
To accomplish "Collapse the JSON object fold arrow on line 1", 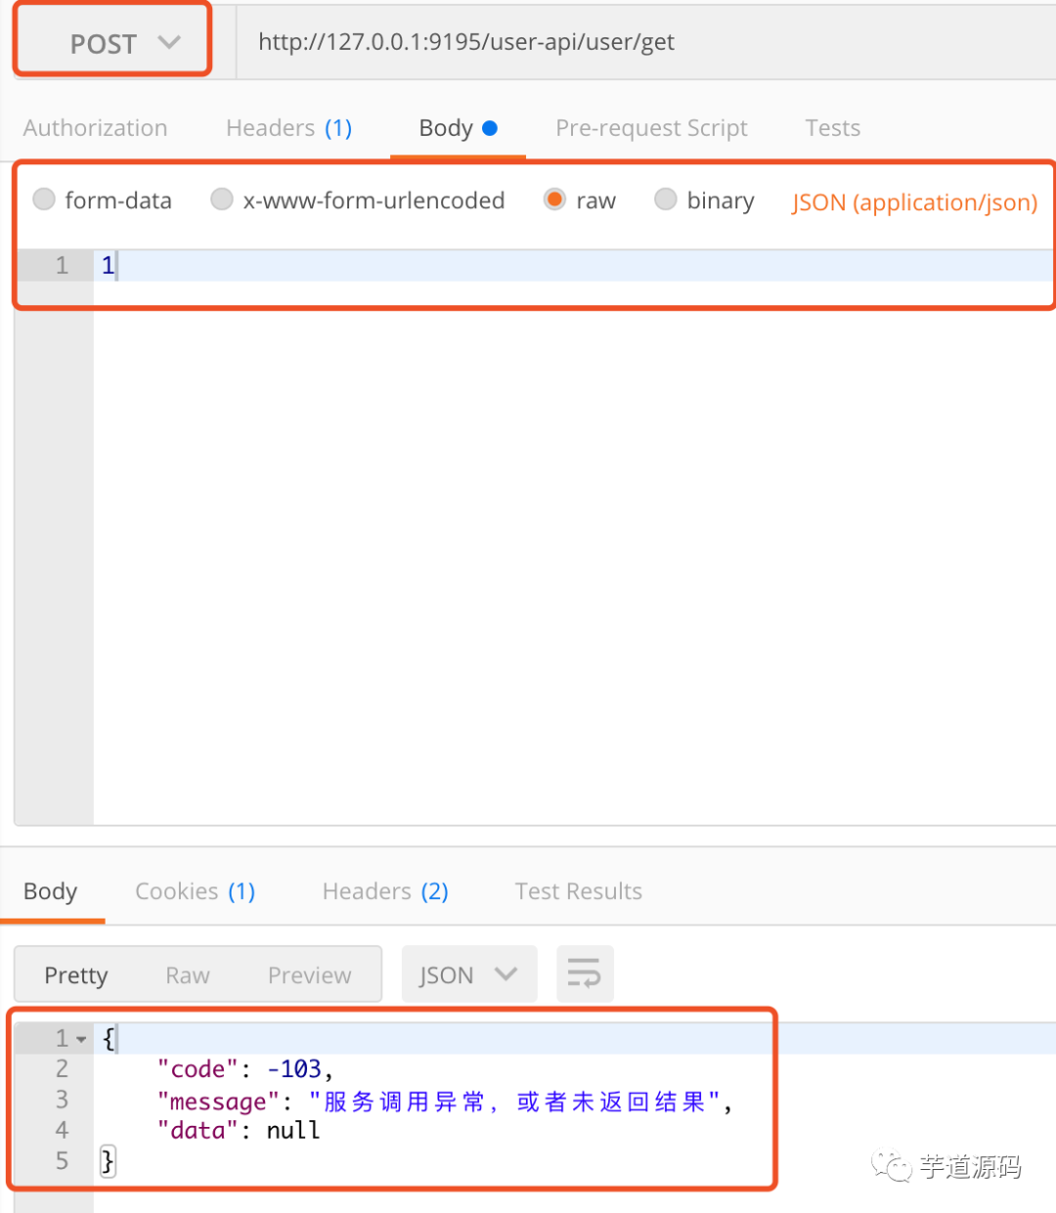I will point(81,1039).
